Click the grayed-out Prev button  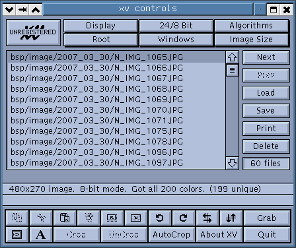click(266, 75)
